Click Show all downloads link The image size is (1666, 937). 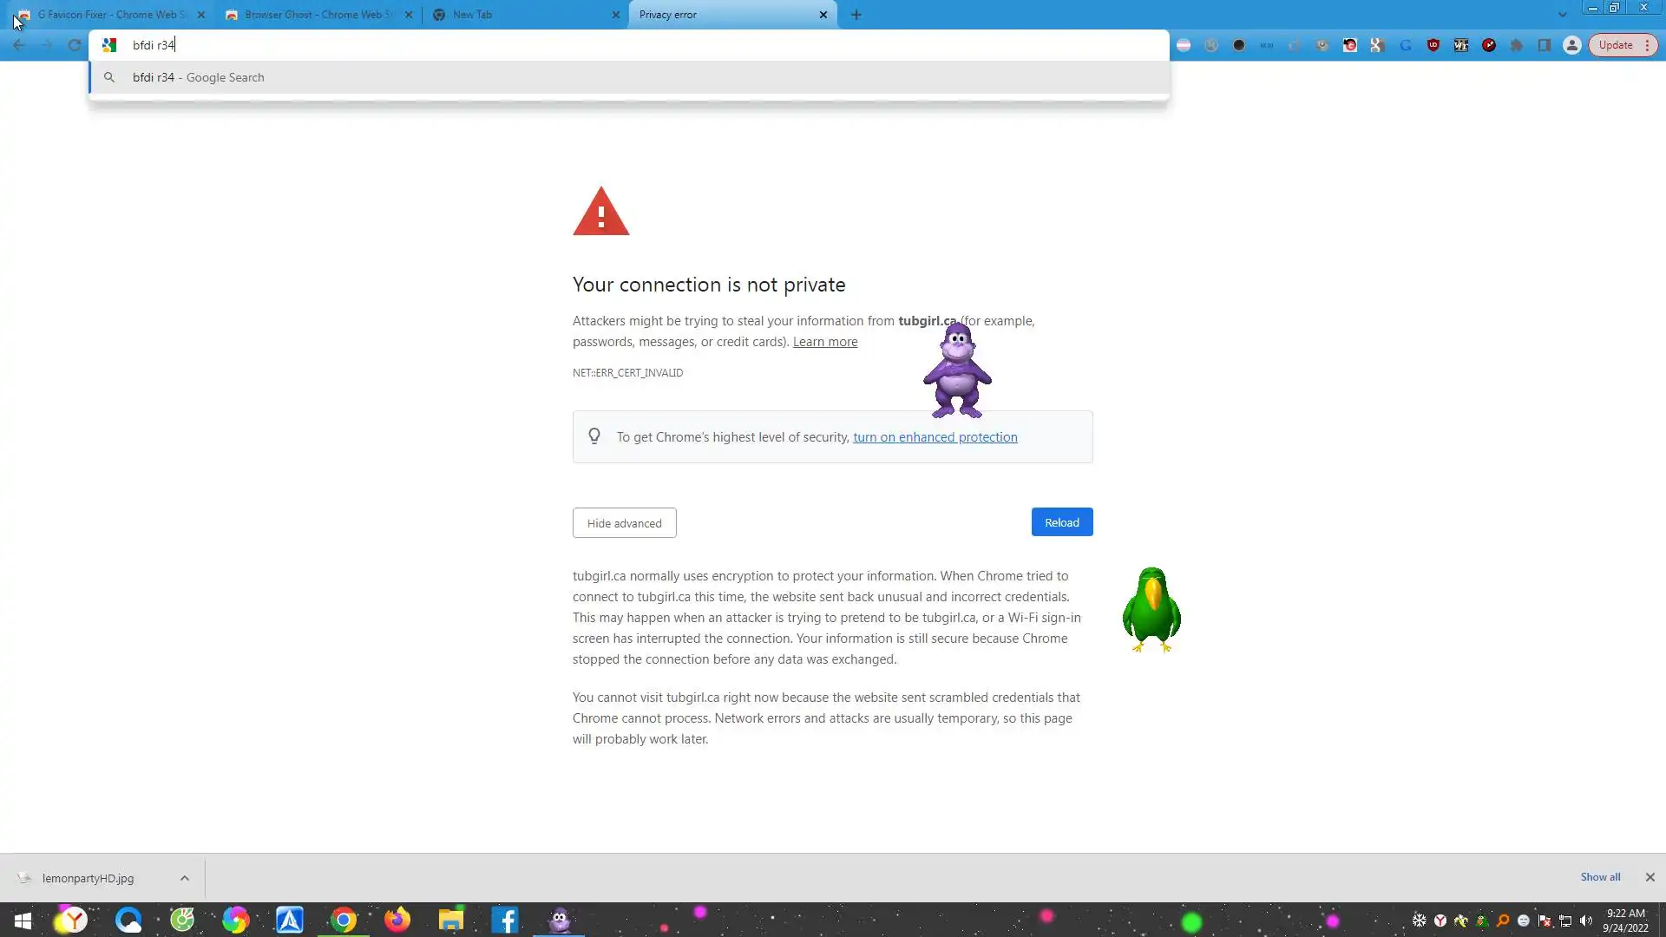1599,877
